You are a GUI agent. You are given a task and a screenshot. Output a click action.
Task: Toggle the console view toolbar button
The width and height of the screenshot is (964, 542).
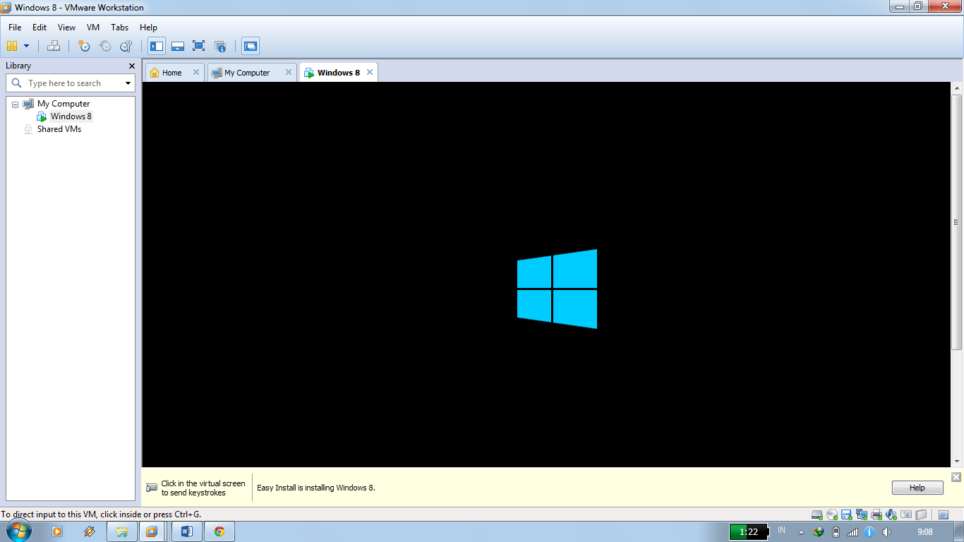click(x=251, y=46)
